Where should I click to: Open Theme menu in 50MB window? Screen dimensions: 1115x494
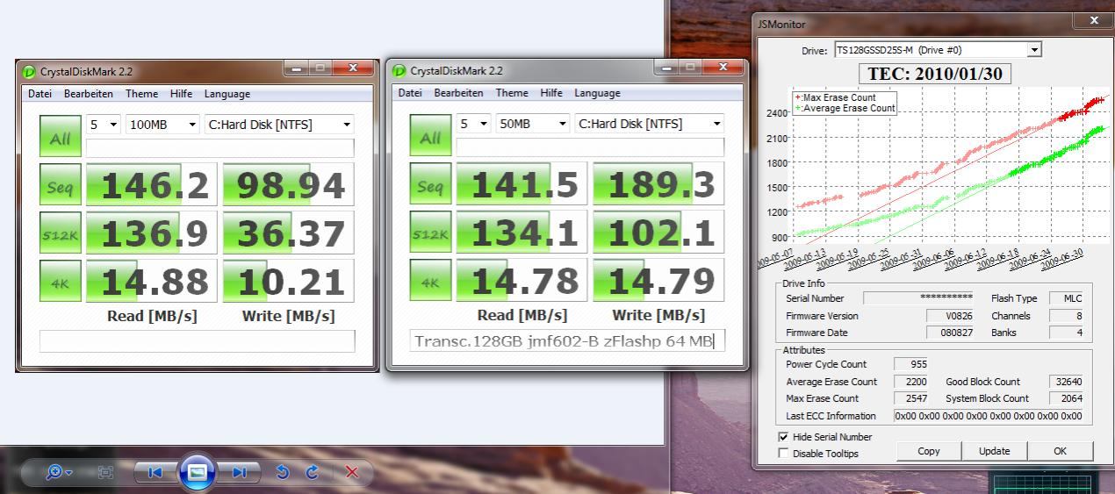[512, 93]
